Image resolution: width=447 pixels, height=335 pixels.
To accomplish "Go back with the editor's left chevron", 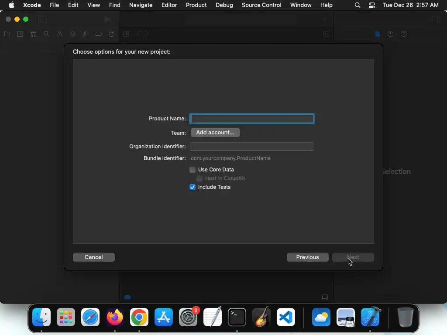I will pos(138,34).
